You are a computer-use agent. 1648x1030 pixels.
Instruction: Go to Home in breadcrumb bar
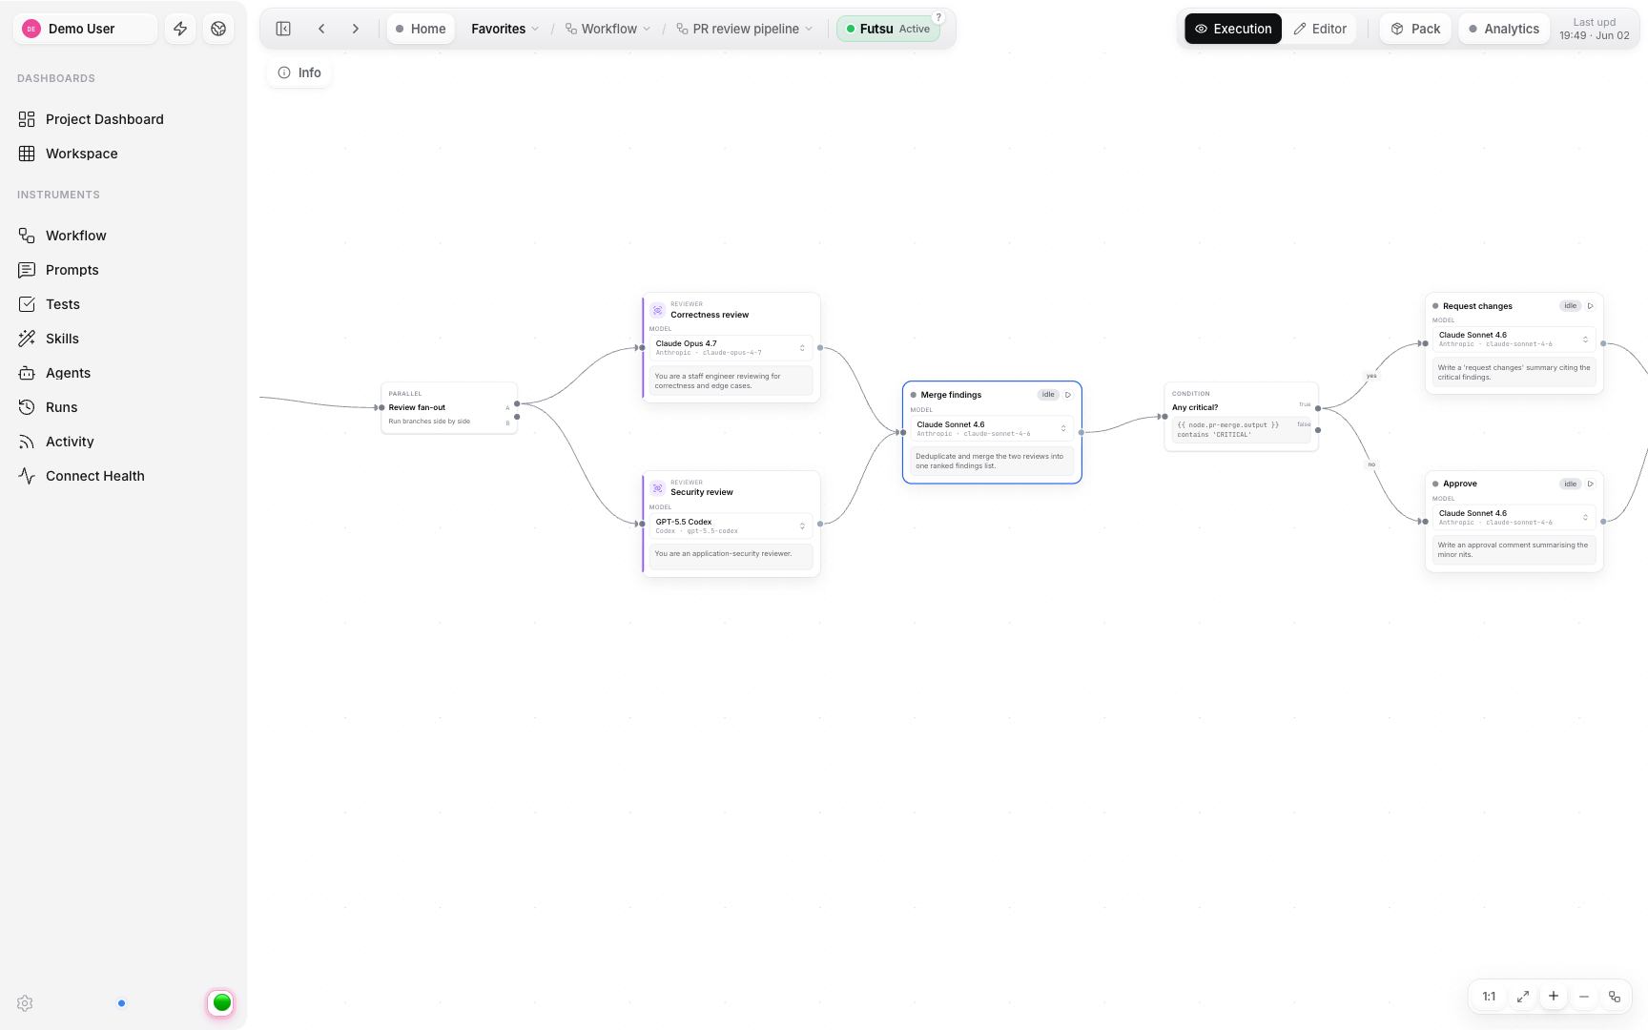(421, 29)
